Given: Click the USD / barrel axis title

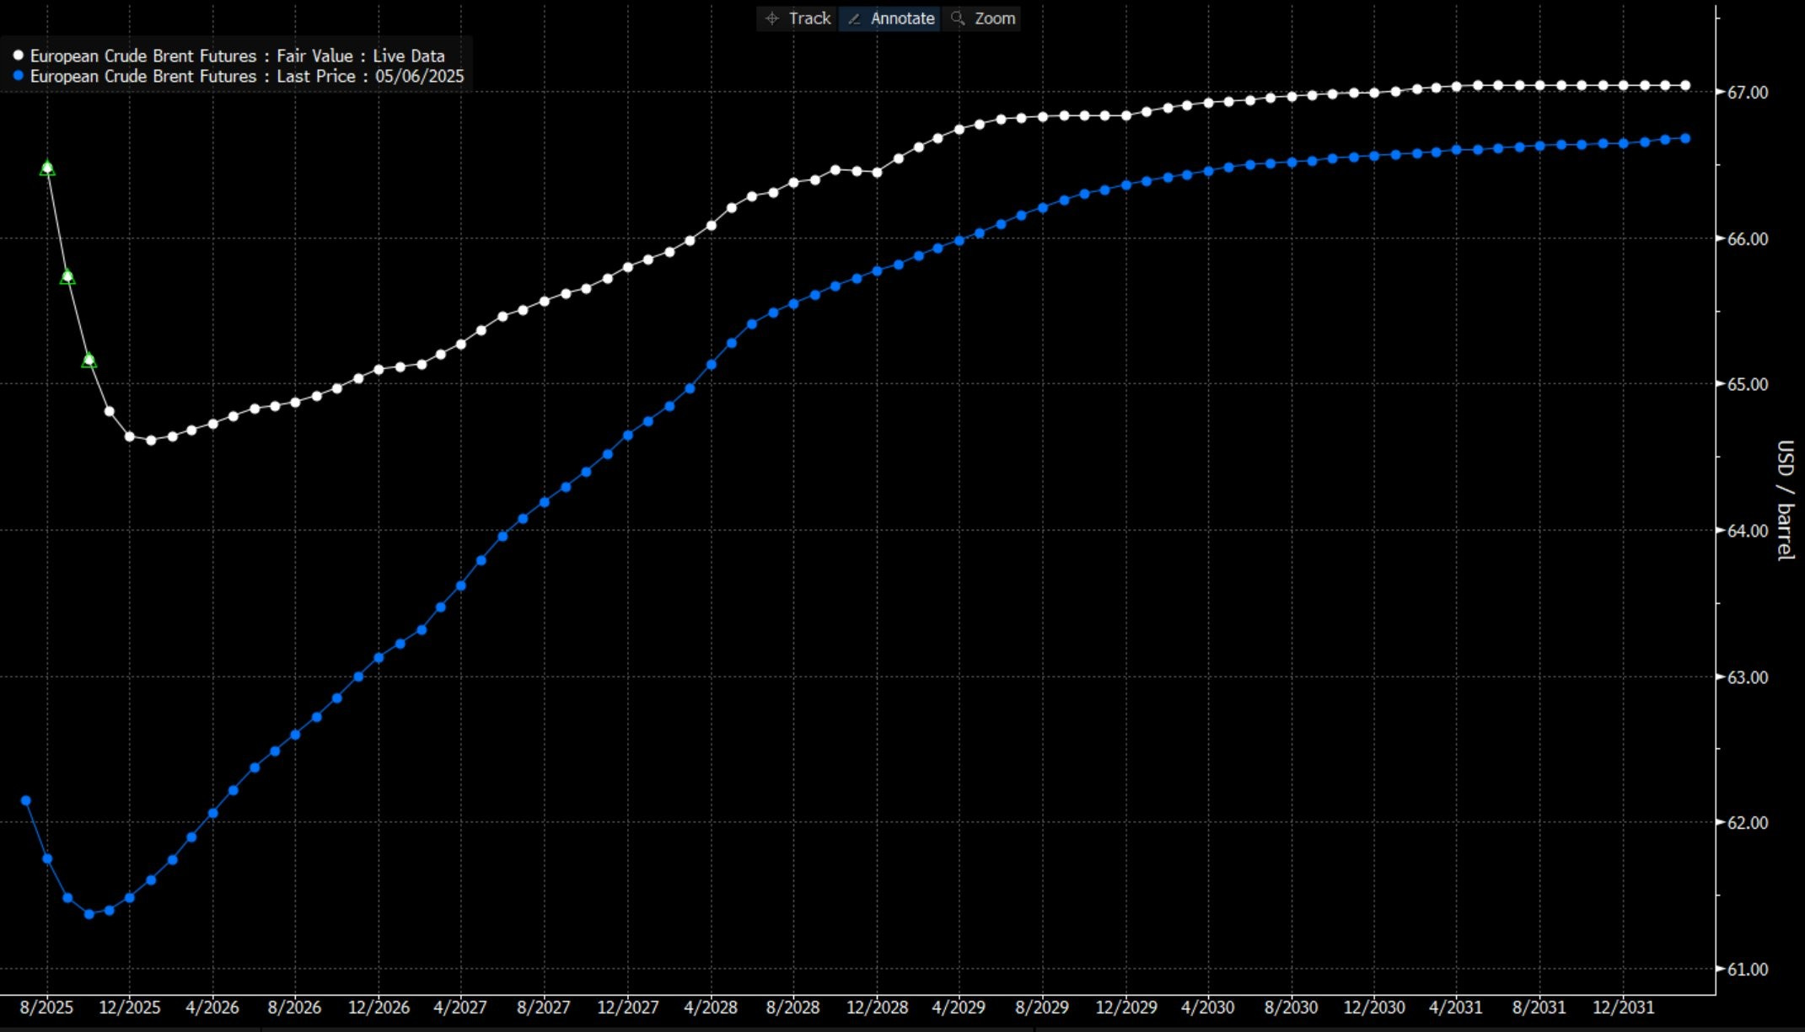Looking at the screenshot, I should point(1784,500).
